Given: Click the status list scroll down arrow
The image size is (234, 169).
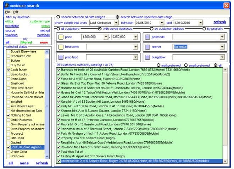Looking at the screenshot, I should (x=47, y=156).
